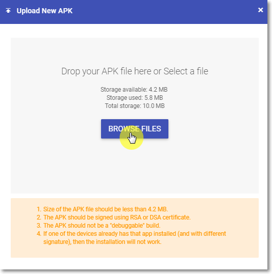The width and height of the screenshot is (272, 274).
Task: Click the list number "1." in the notes
Action: coord(39,209)
